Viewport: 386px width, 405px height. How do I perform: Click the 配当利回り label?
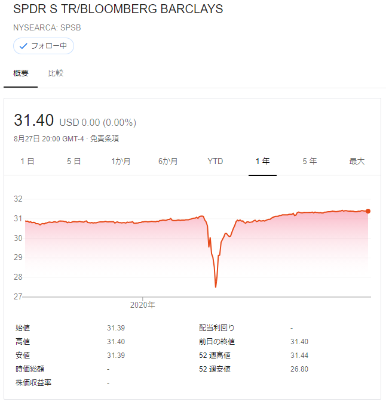[x=217, y=328]
